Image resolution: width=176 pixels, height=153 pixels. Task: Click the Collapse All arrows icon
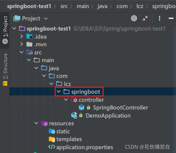(145, 18)
